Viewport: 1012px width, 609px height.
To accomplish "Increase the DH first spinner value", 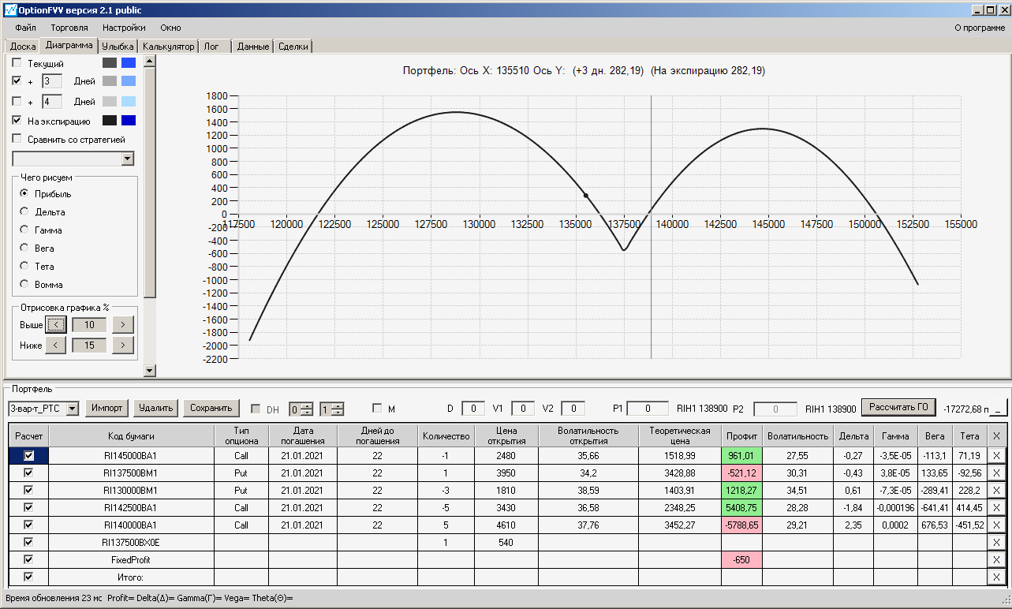I will [x=307, y=405].
